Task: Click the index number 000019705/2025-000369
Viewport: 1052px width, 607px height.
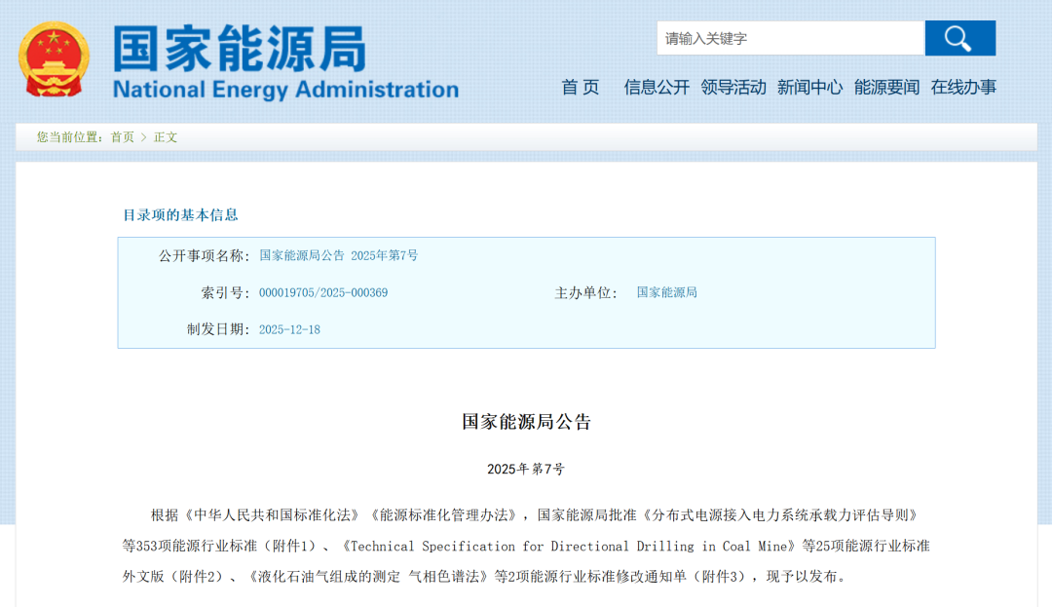Action: pos(323,292)
